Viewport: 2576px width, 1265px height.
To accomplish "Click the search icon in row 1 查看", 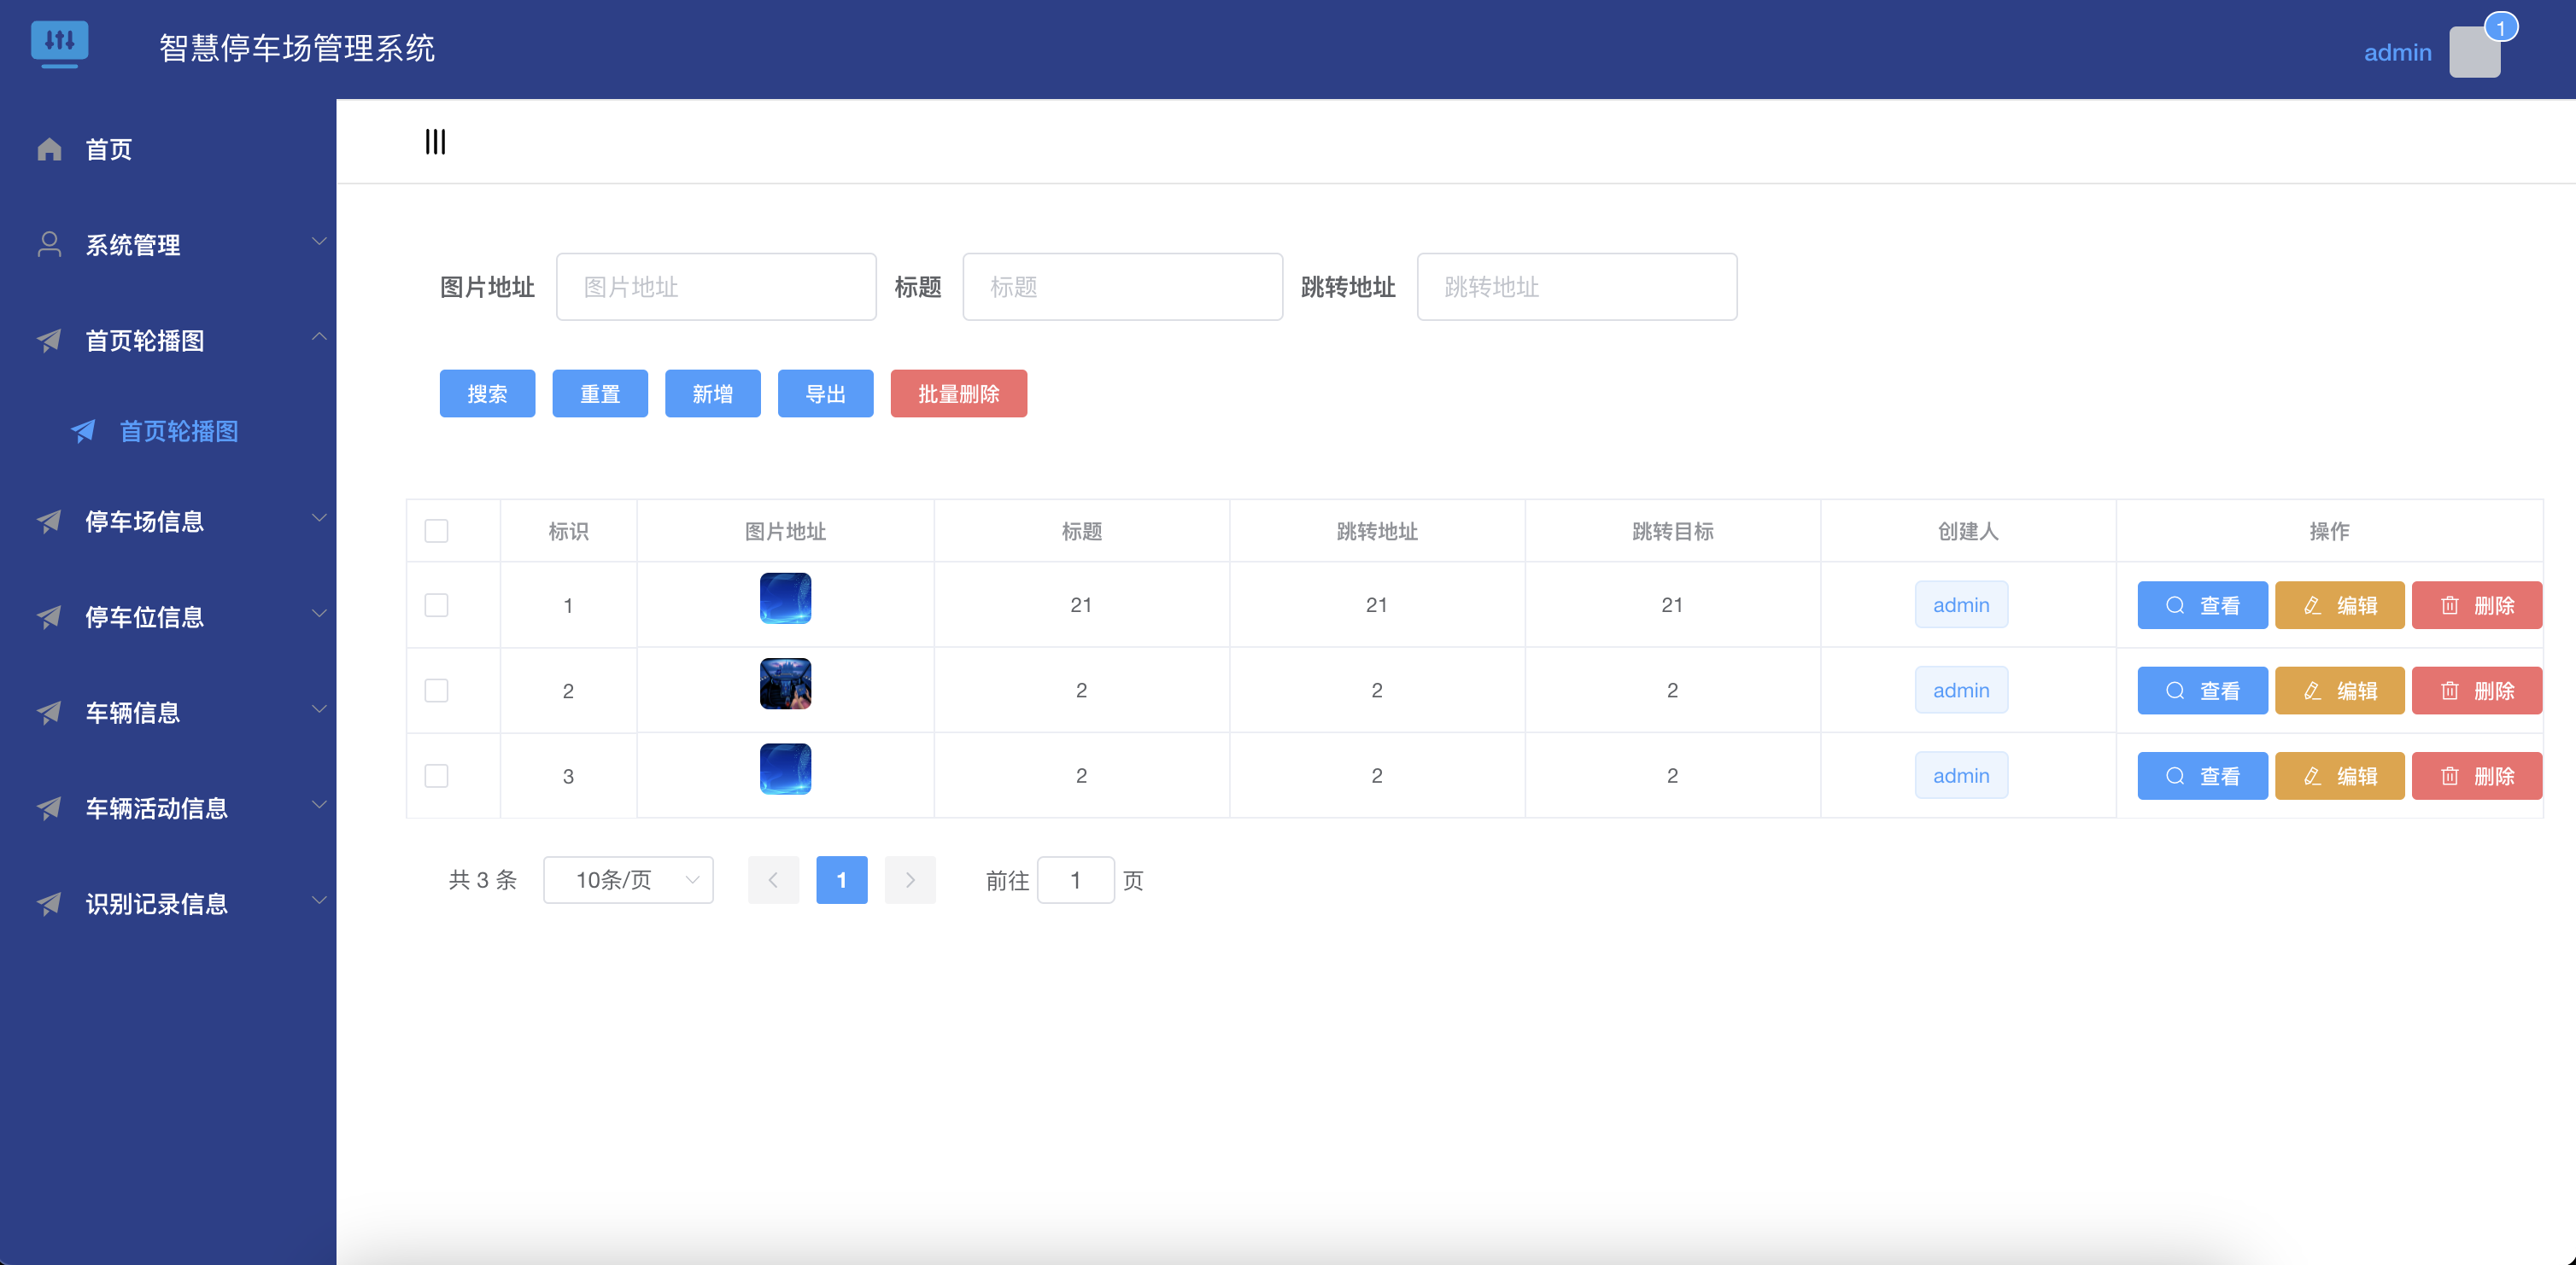I will (2175, 605).
